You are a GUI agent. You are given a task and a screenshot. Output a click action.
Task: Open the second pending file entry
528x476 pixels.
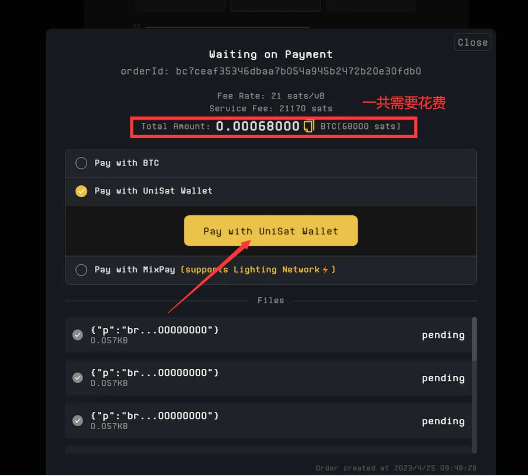(268, 378)
